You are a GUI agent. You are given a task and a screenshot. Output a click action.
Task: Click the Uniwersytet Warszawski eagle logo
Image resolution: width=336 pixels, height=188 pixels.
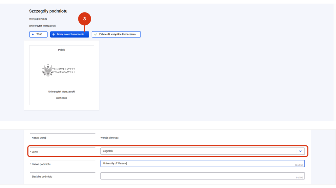[x=58, y=70]
